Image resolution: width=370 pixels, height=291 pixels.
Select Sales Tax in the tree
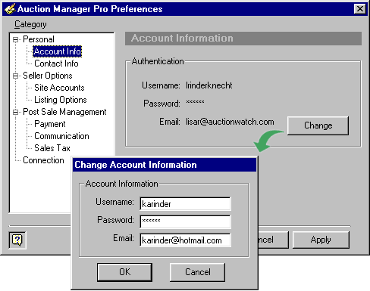point(52,148)
